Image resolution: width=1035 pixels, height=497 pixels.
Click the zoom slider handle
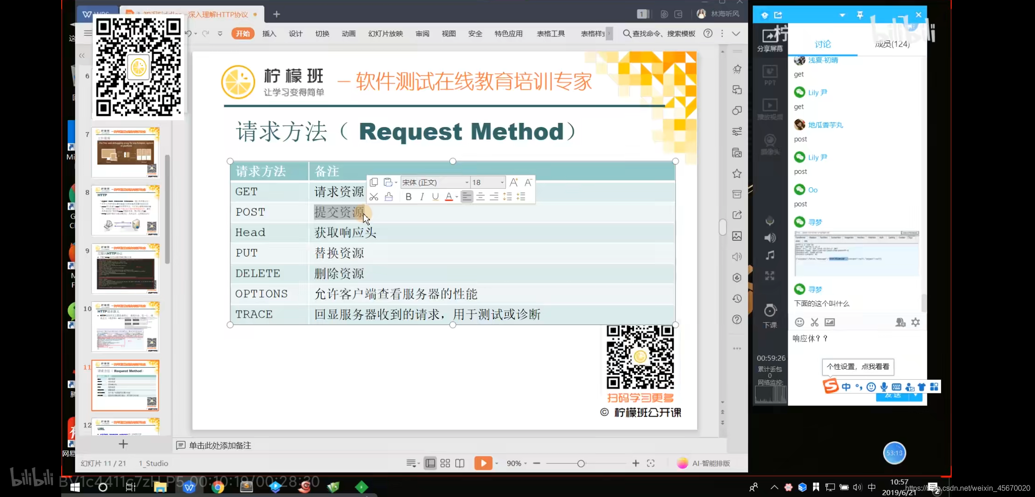[x=581, y=463]
